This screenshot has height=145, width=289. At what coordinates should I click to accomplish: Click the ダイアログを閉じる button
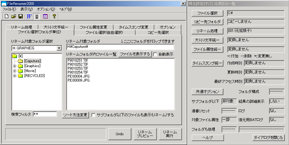tap(268, 137)
